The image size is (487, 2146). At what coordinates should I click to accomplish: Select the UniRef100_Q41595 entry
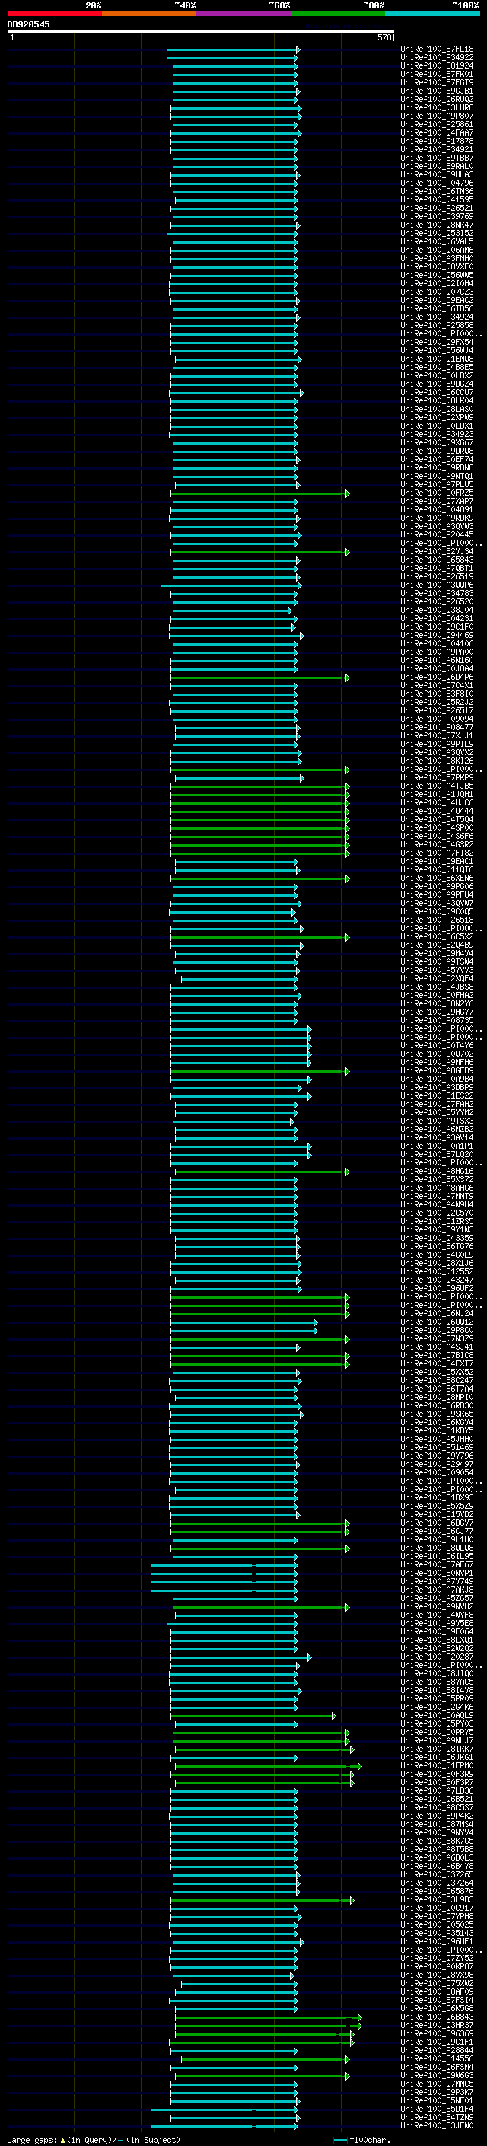point(436,200)
